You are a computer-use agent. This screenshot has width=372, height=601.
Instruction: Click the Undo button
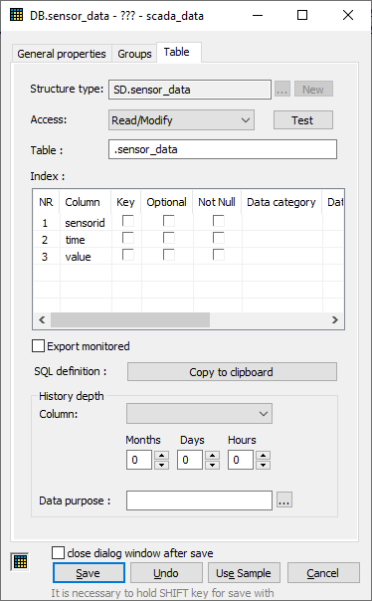166,573
